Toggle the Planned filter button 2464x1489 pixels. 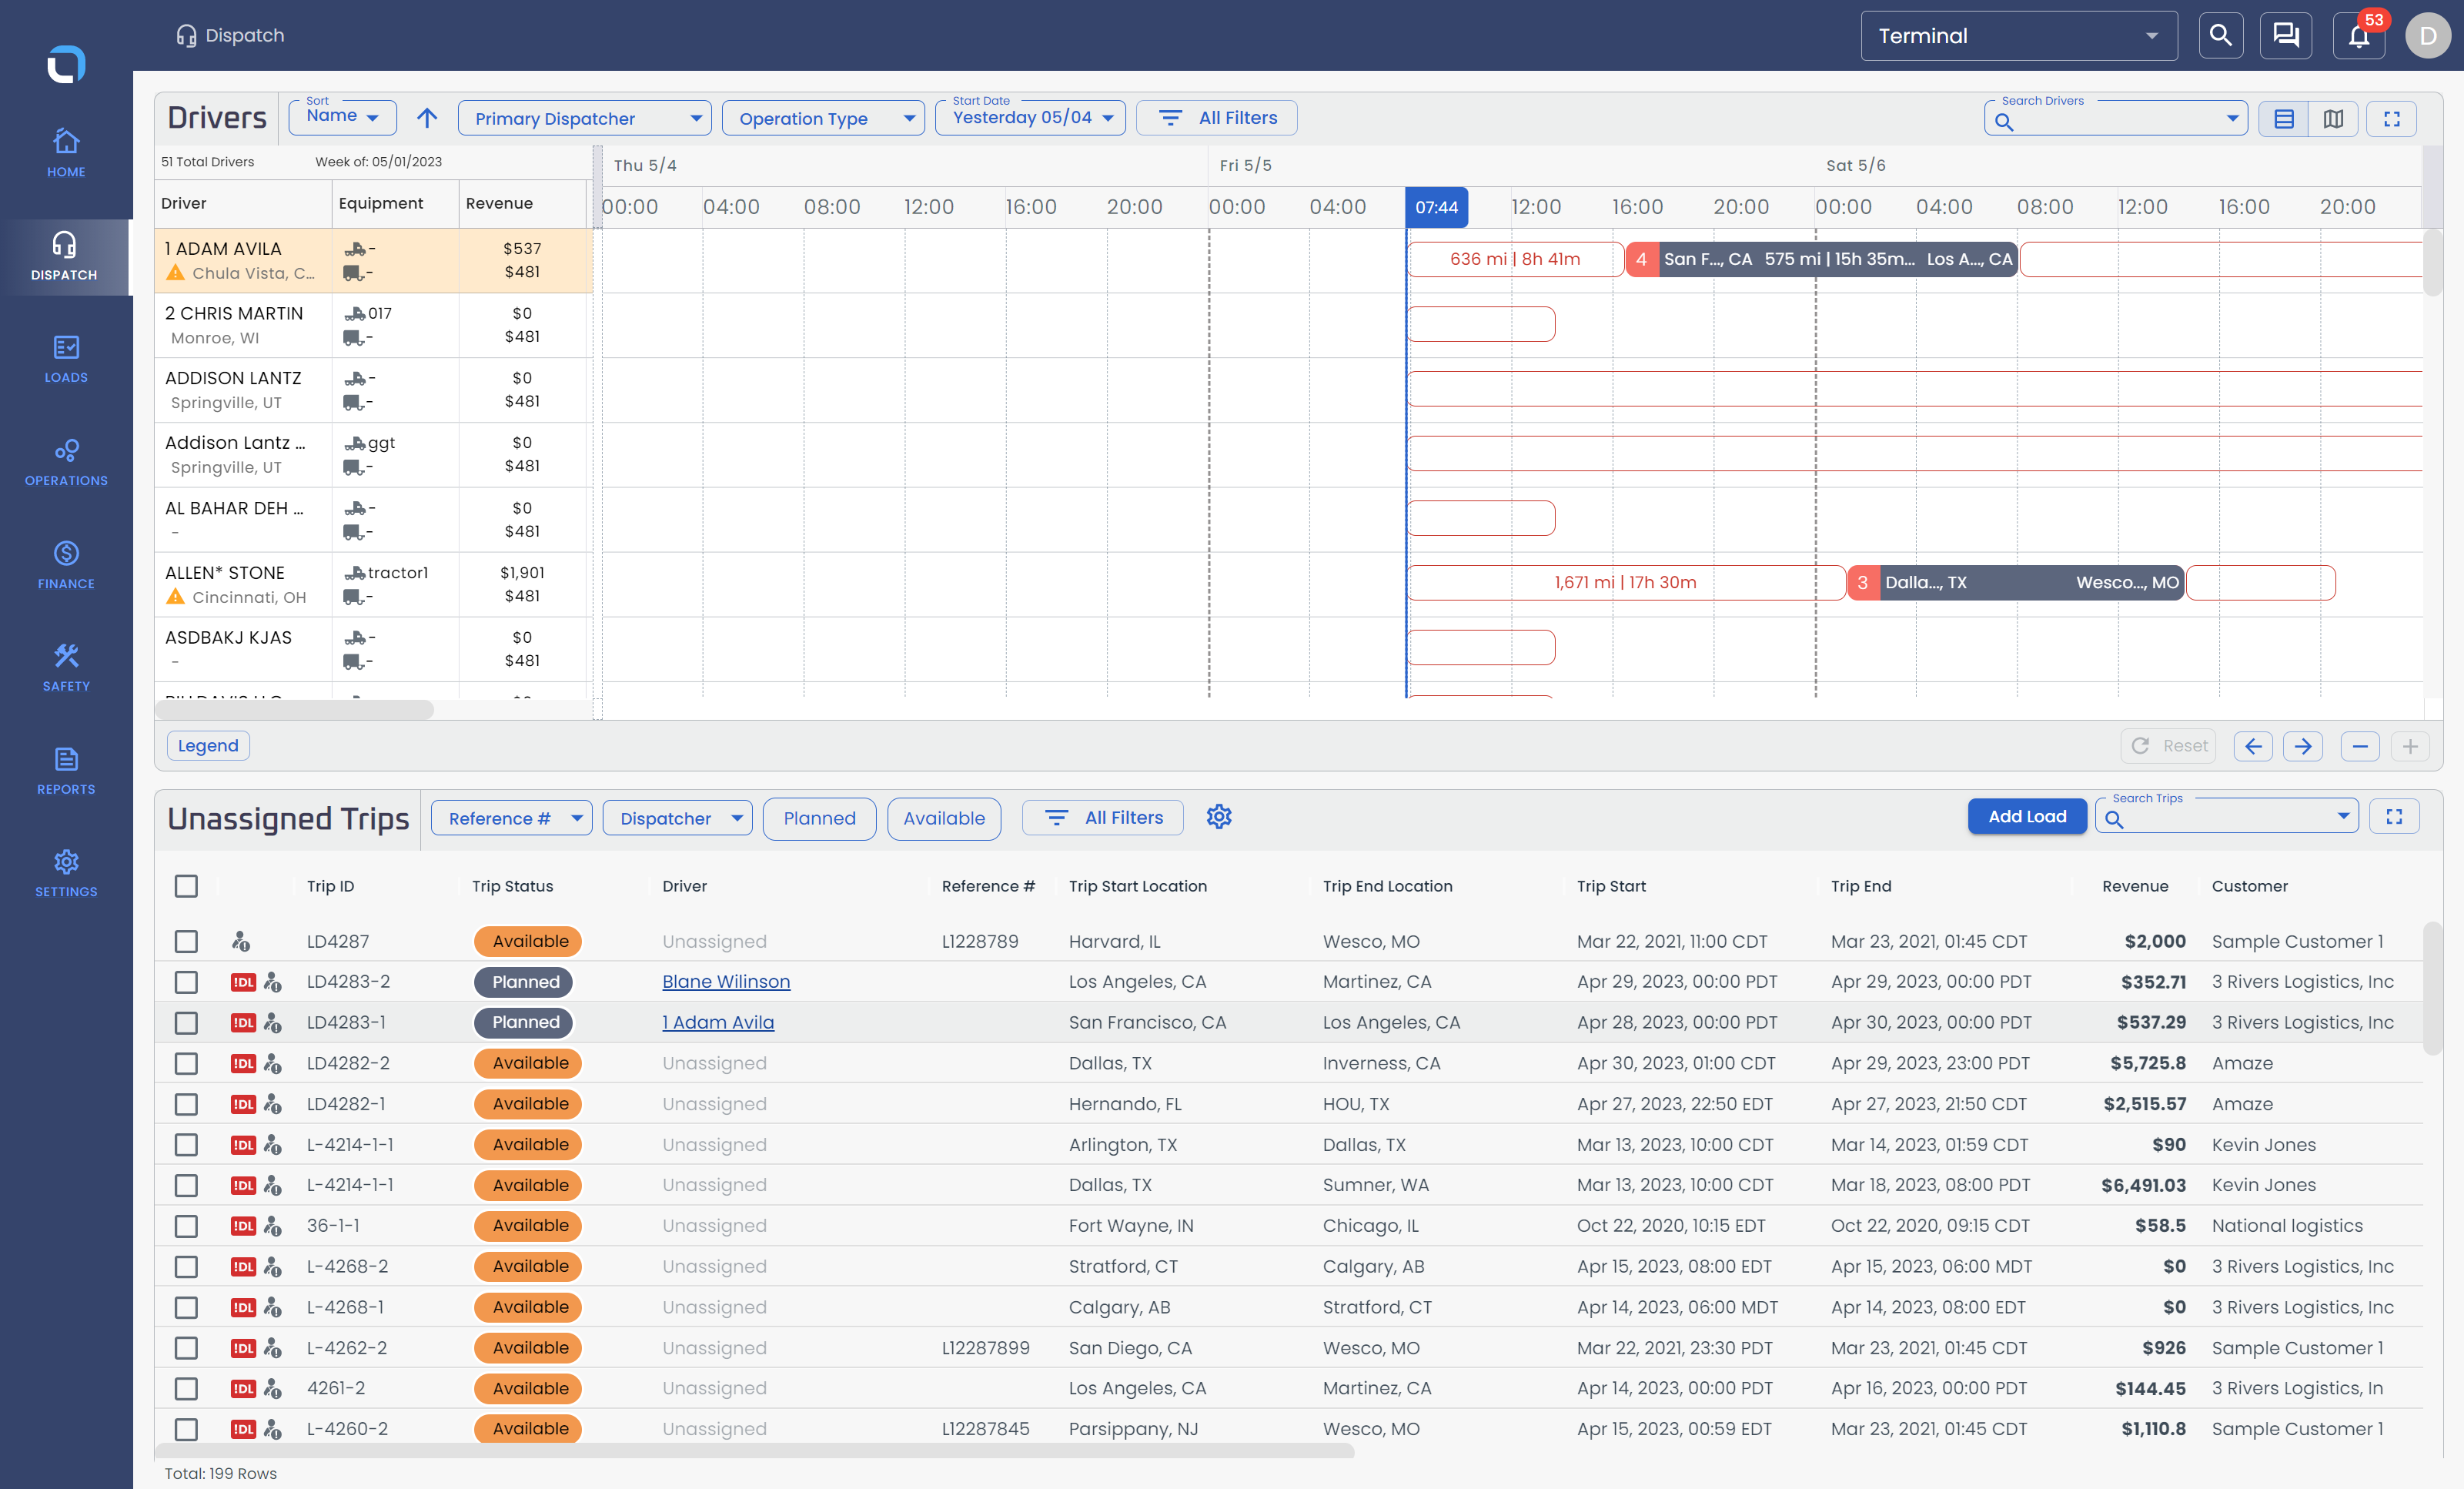tap(819, 818)
